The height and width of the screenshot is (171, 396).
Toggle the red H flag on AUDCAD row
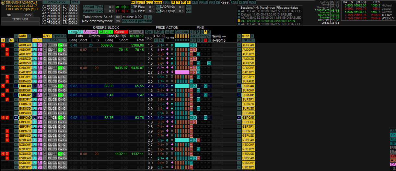[x=3, y=45]
